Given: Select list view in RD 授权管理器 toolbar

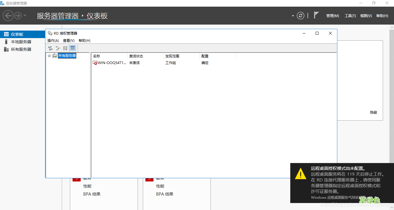Looking at the screenshot, I should point(65,48).
